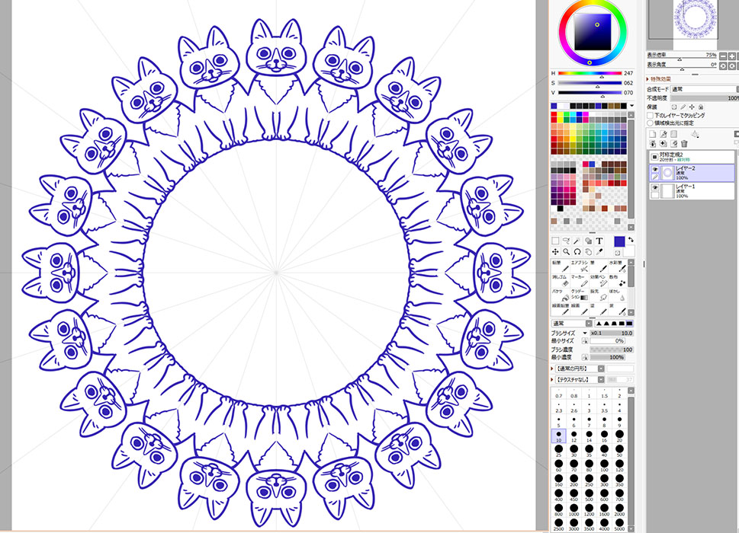Toggle the transparent color button
The width and height of the screenshot is (739, 533).
point(617,253)
